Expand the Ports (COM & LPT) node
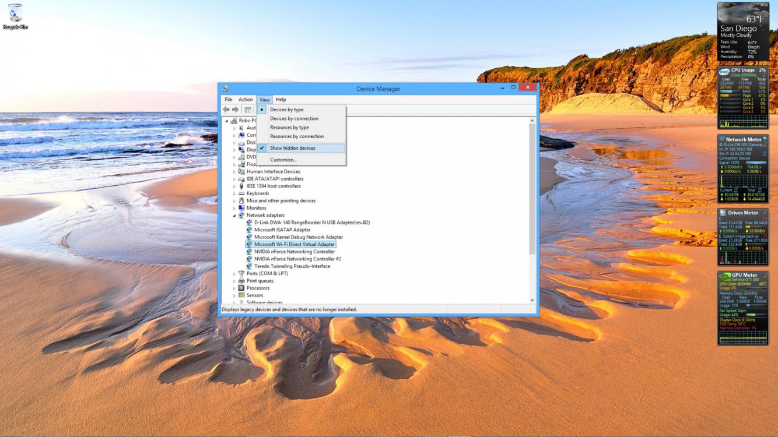The height and width of the screenshot is (437, 778). click(x=234, y=273)
